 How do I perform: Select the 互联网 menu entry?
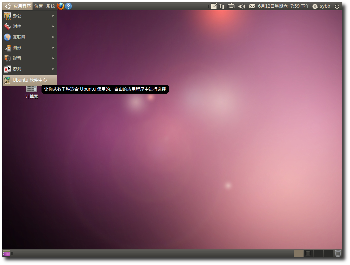(x=30, y=37)
